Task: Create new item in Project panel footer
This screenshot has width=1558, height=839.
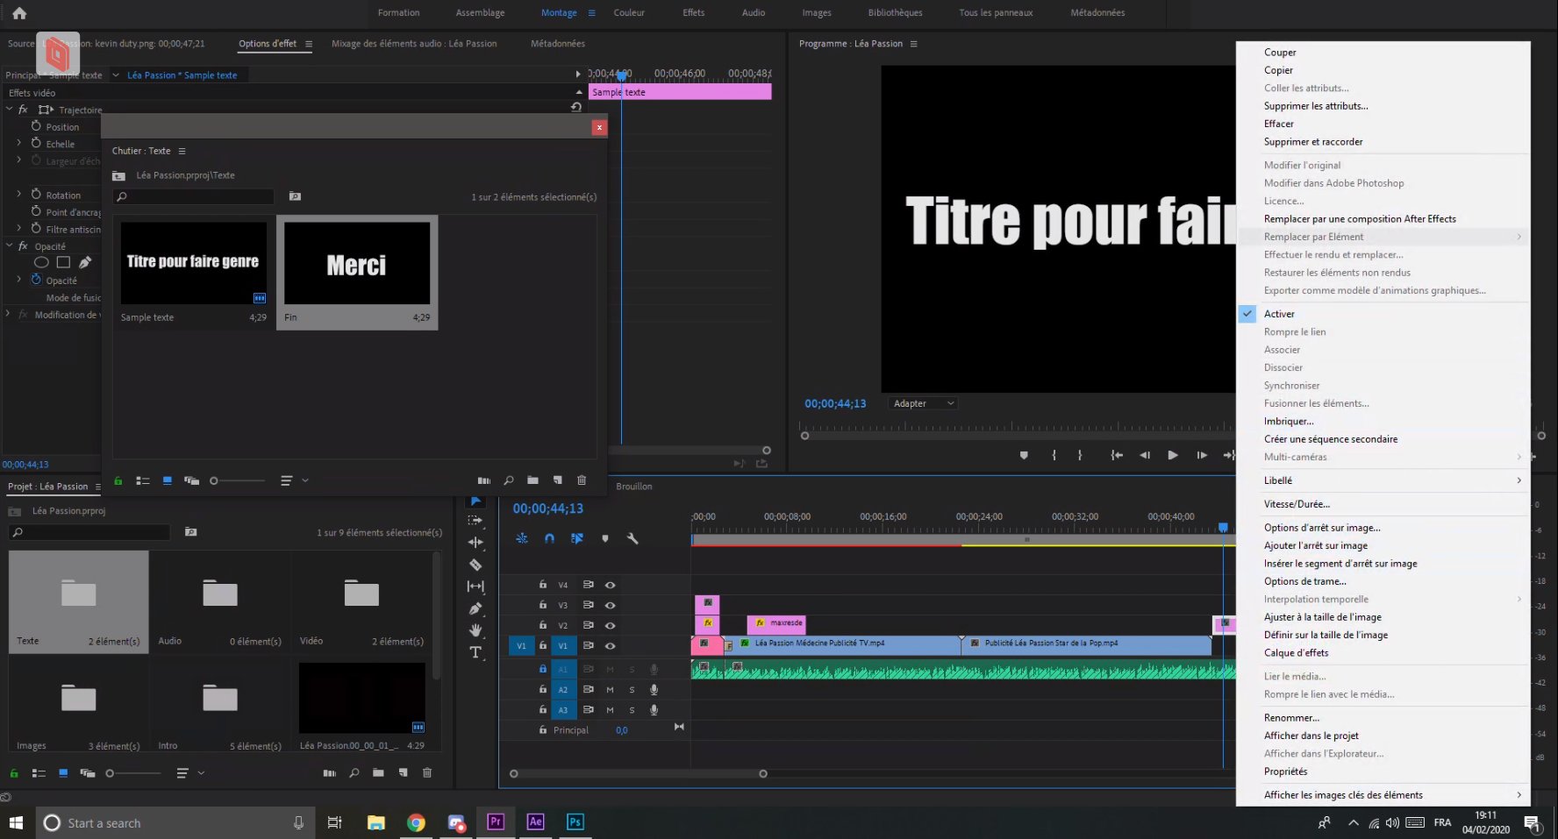Action: pos(403,773)
